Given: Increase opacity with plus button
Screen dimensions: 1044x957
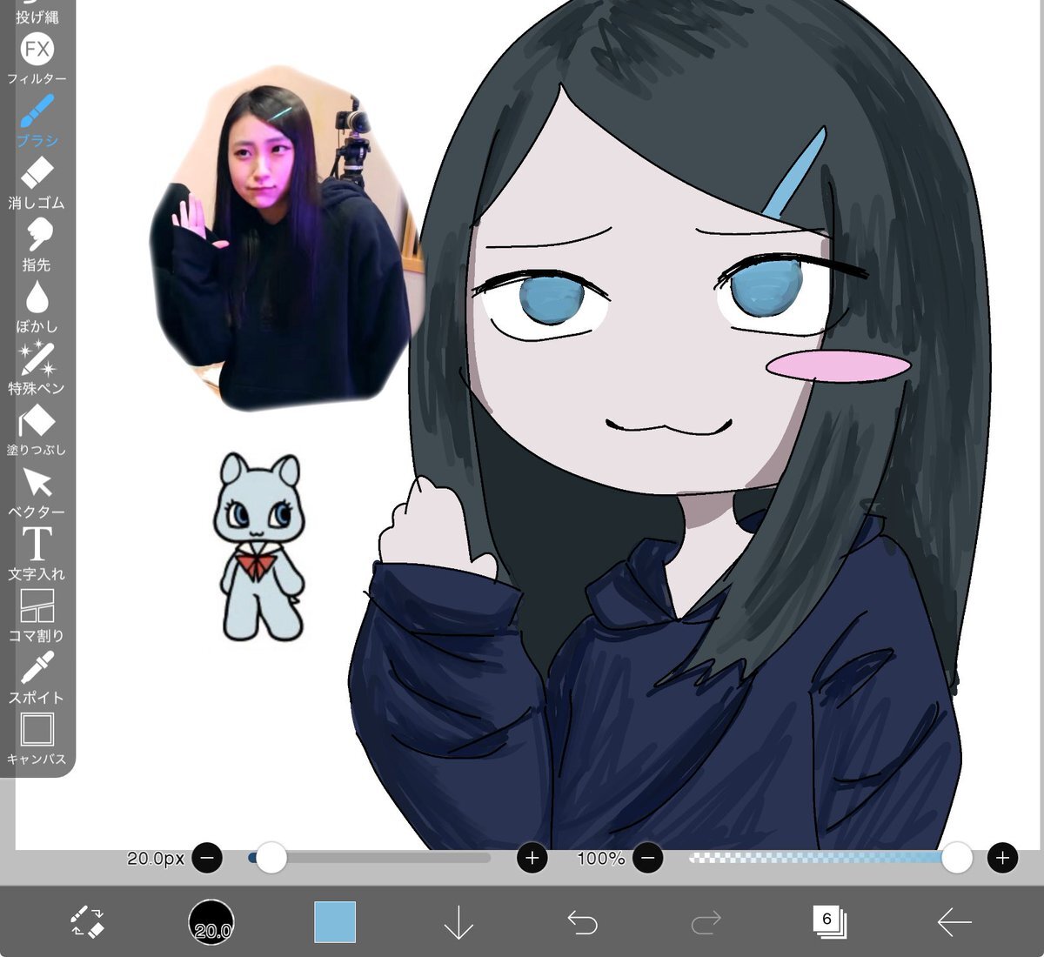Looking at the screenshot, I should (x=1002, y=859).
